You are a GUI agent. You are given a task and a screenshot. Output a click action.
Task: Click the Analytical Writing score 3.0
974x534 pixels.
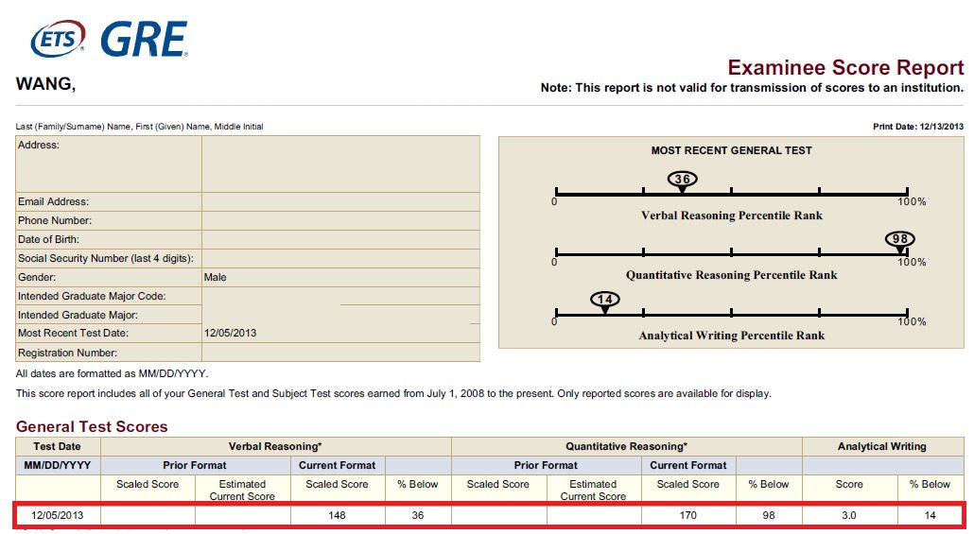pos(848,515)
